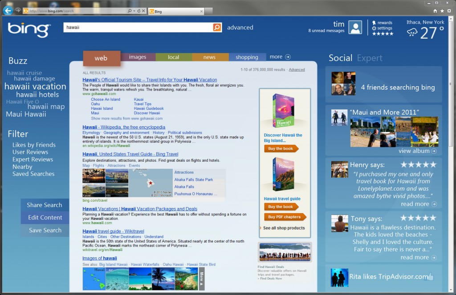Click Buy PDF chapters button
Viewport: 456px width, 295px height.
click(x=285, y=217)
